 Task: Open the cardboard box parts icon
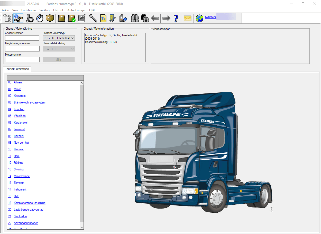point(50,18)
